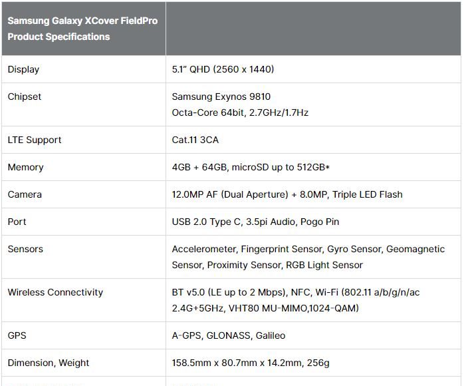The height and width of the screenshot is (386, 464).
Task: Select the Wireless Connectivity label
Action: tap(55, 292)
